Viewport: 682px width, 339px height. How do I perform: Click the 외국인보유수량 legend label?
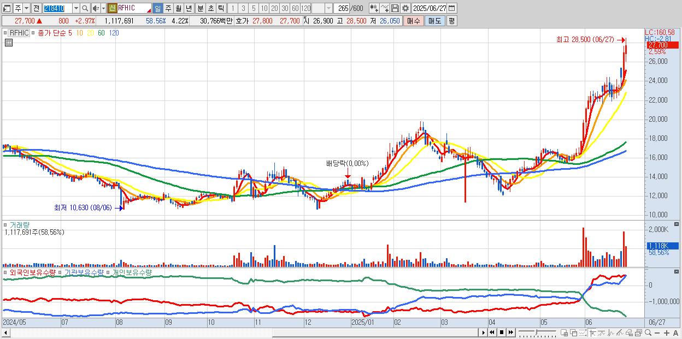(33, 272)
